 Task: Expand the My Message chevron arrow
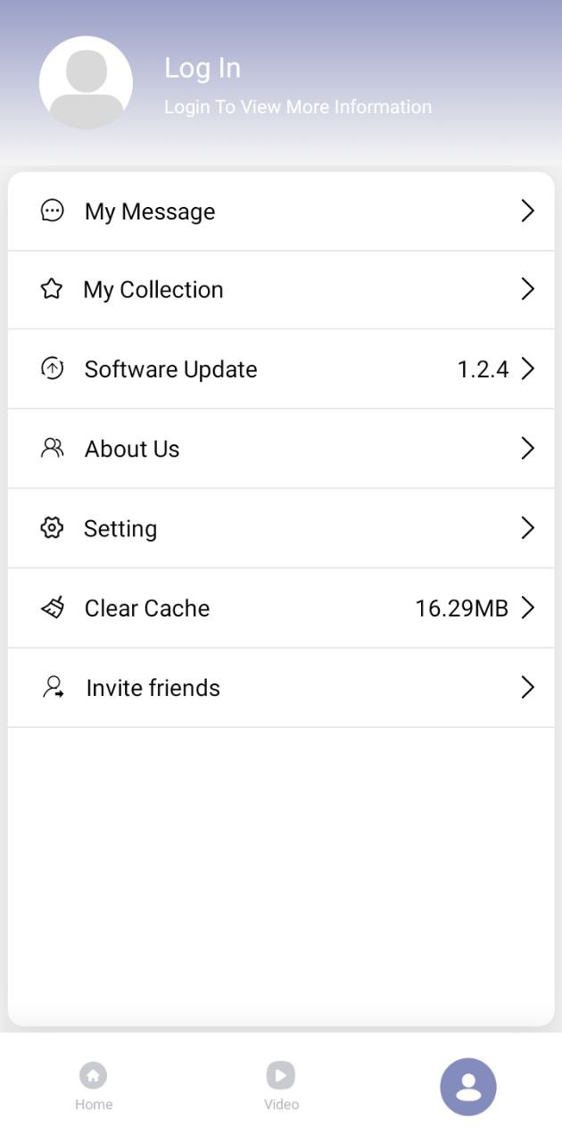pos(527,211)
